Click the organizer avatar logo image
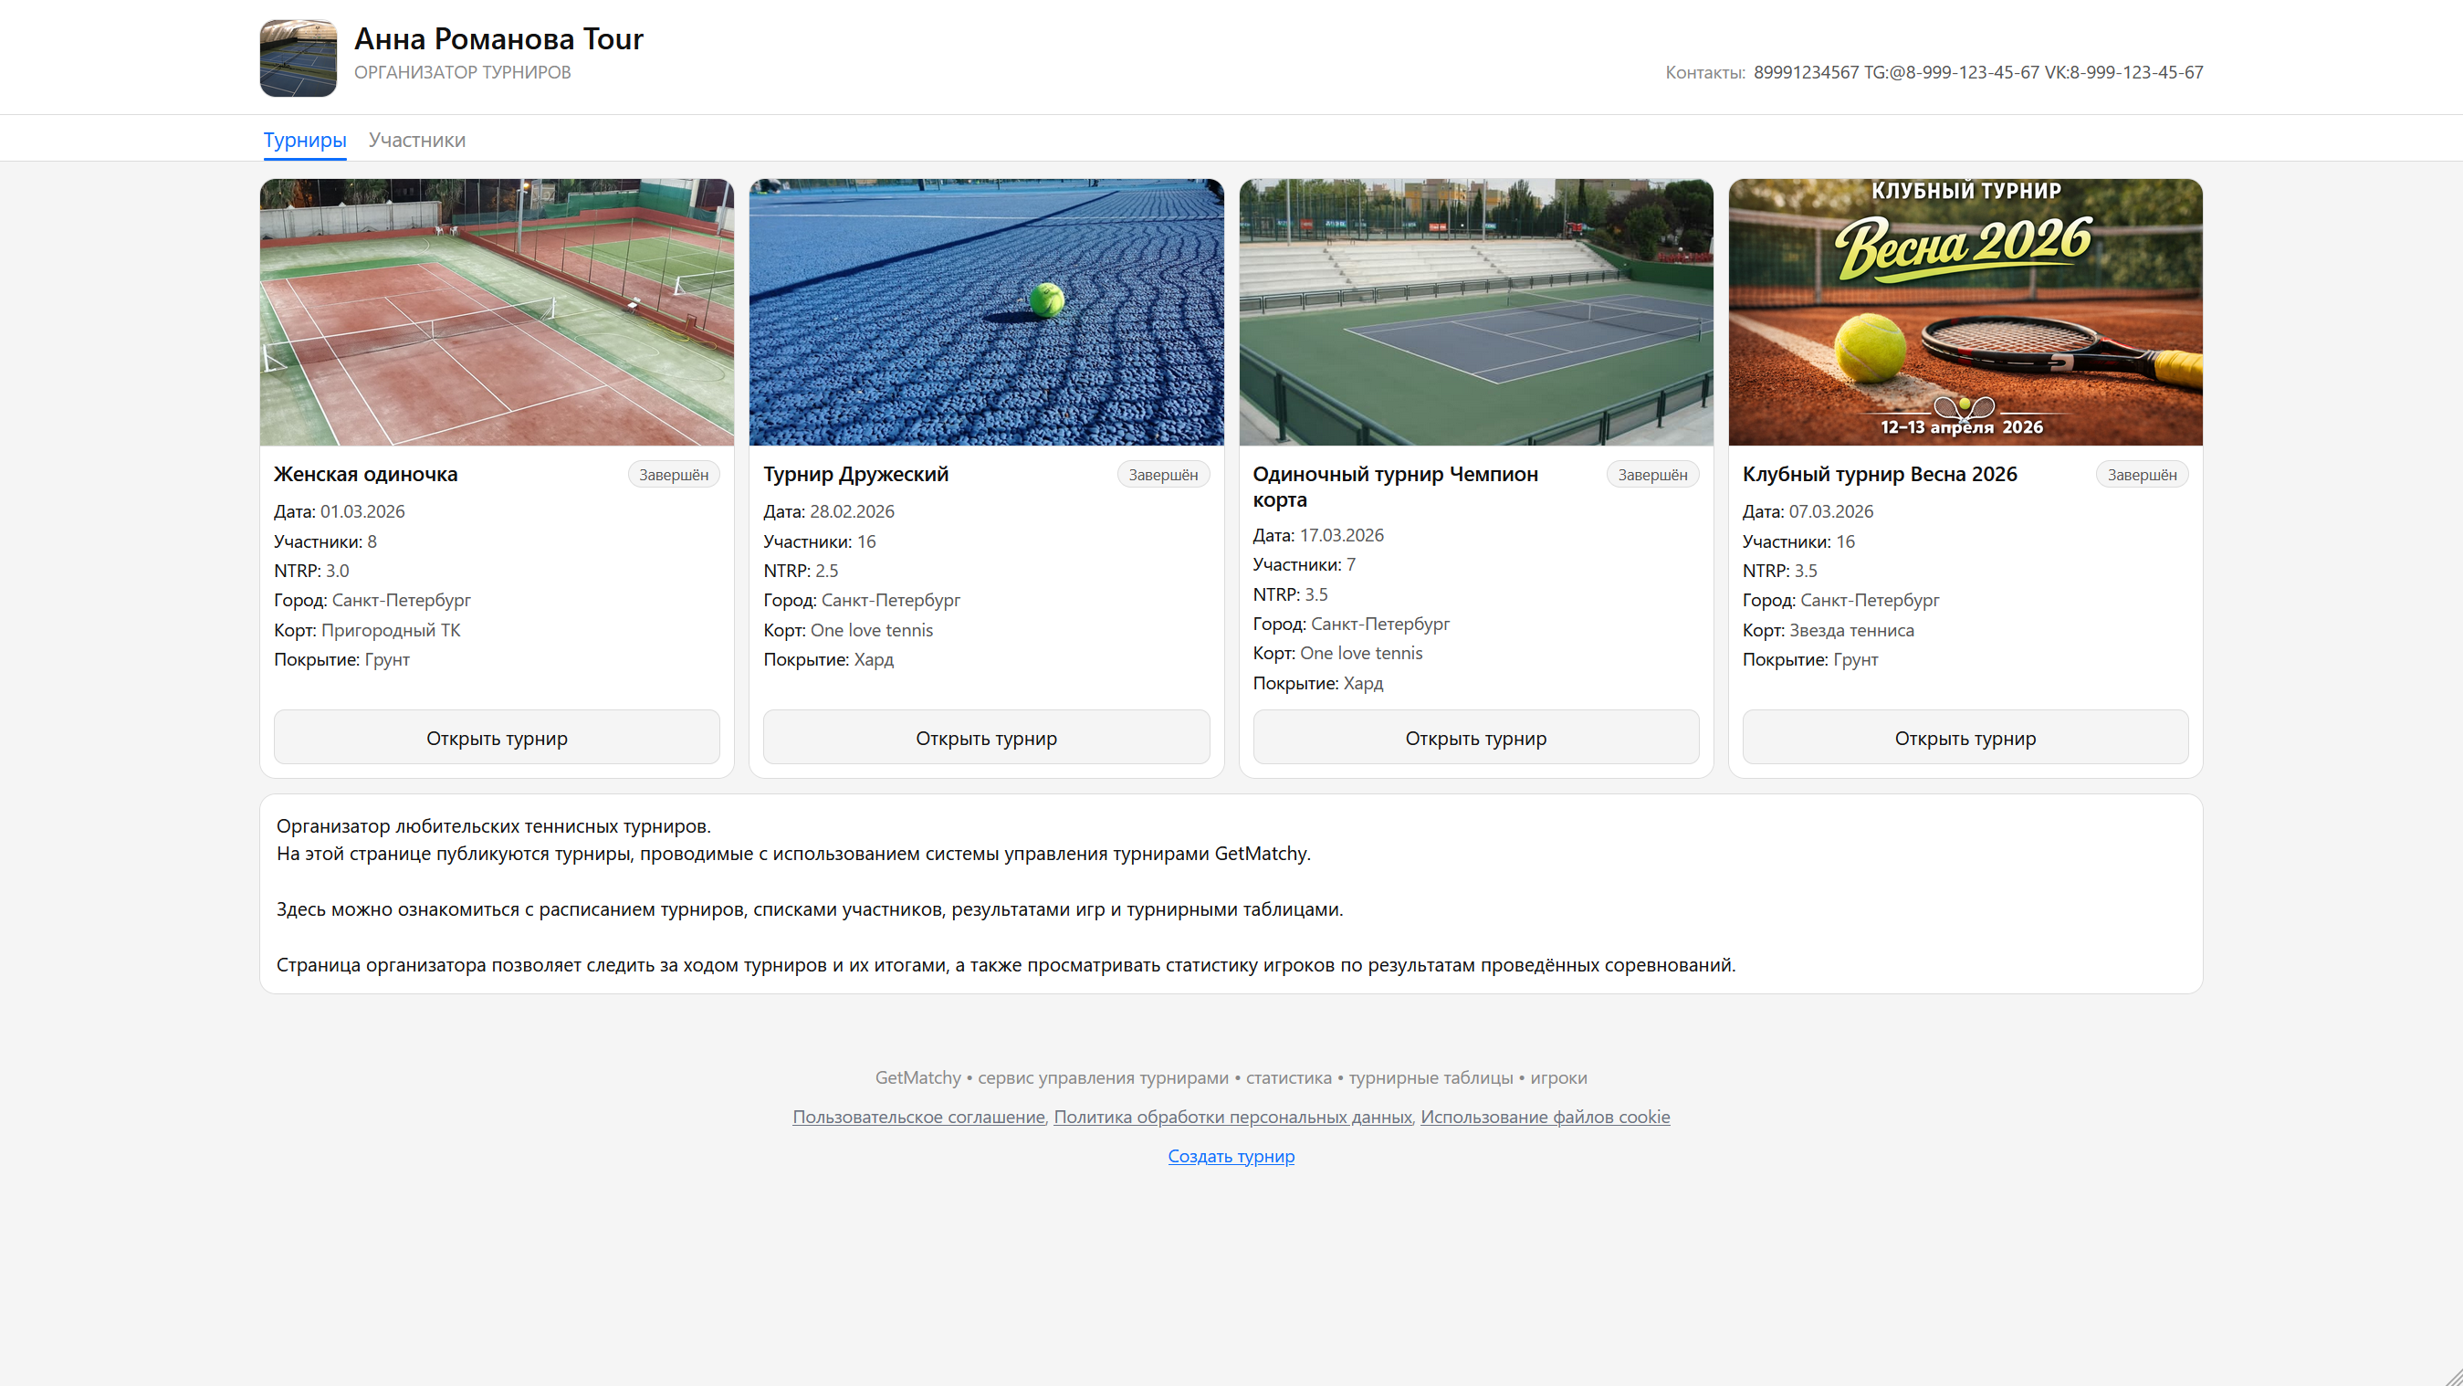This screenshot has height=1386, width=2463. (x=298, y=58)
